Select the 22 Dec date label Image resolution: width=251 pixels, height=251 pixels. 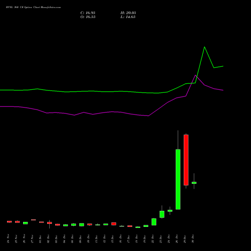tap(153, 238)
